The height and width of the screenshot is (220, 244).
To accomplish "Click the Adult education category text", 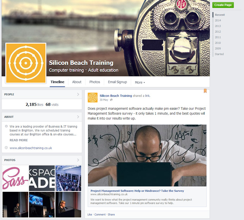I will coord(103,70).
